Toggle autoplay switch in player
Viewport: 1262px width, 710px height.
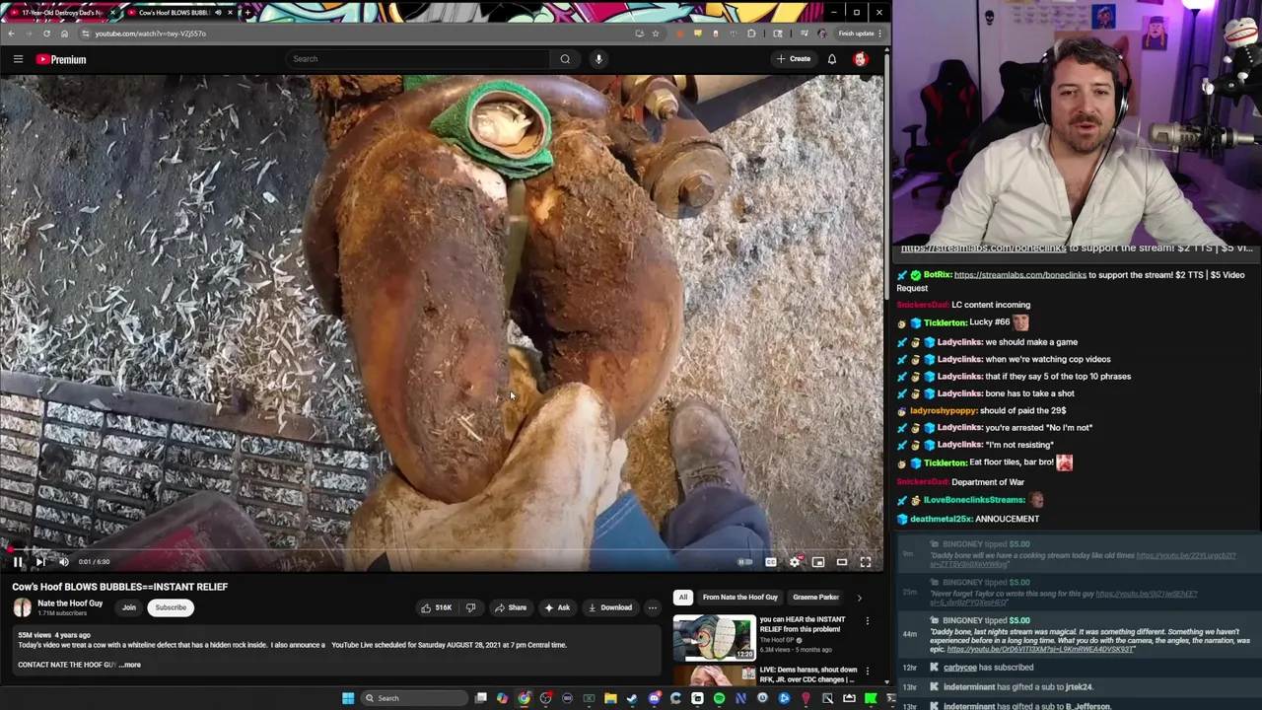click(x=745, y=562)
